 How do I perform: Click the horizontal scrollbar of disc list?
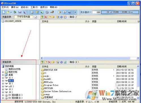(x=87, y=58)
